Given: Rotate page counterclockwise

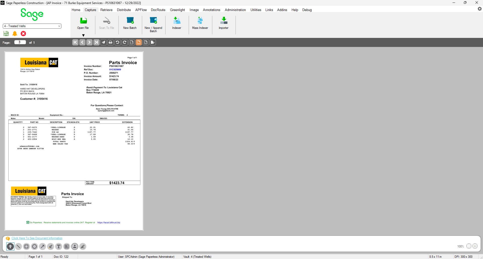Looking at the screenshot, I should [117, 42].
